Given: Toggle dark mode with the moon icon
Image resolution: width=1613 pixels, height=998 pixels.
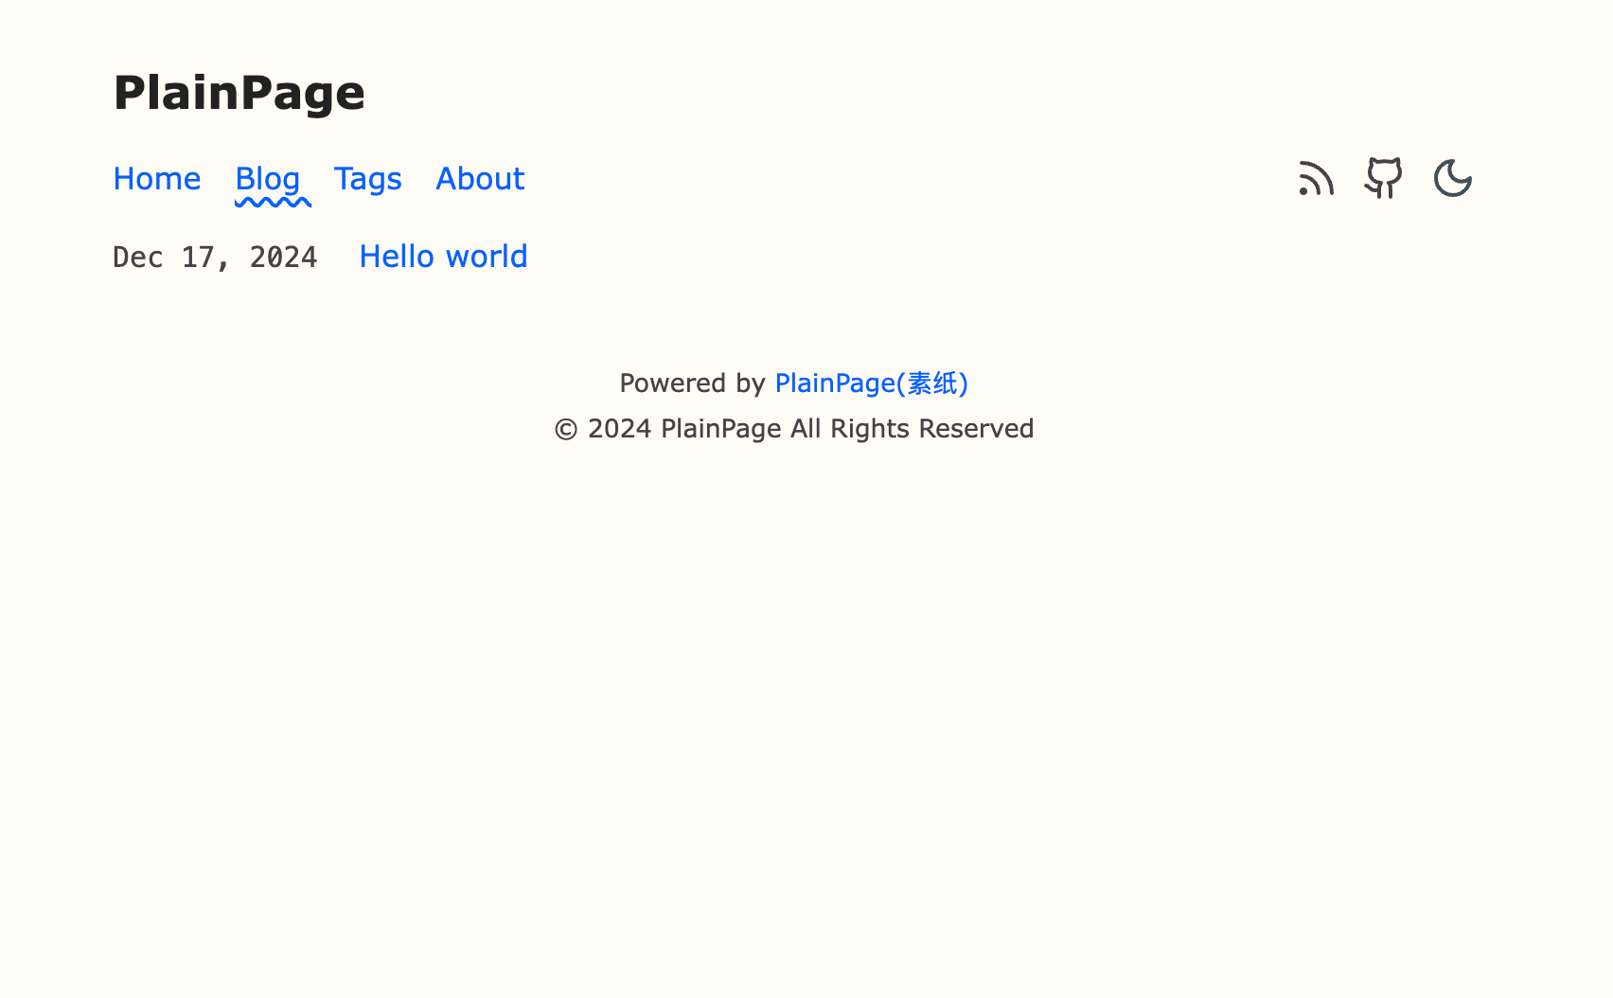Looking at the screenshot, I should click(1453, 178).
